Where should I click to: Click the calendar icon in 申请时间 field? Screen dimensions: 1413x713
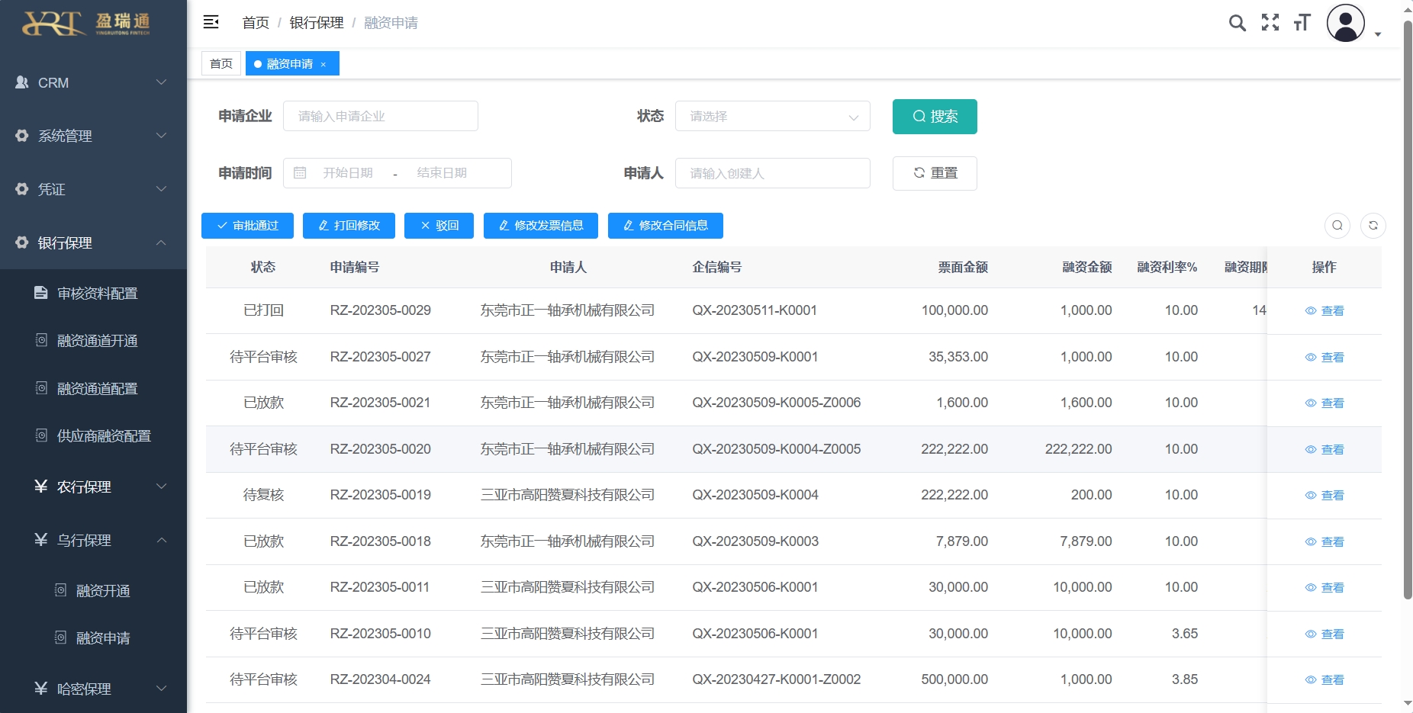(x=300, y=173)
